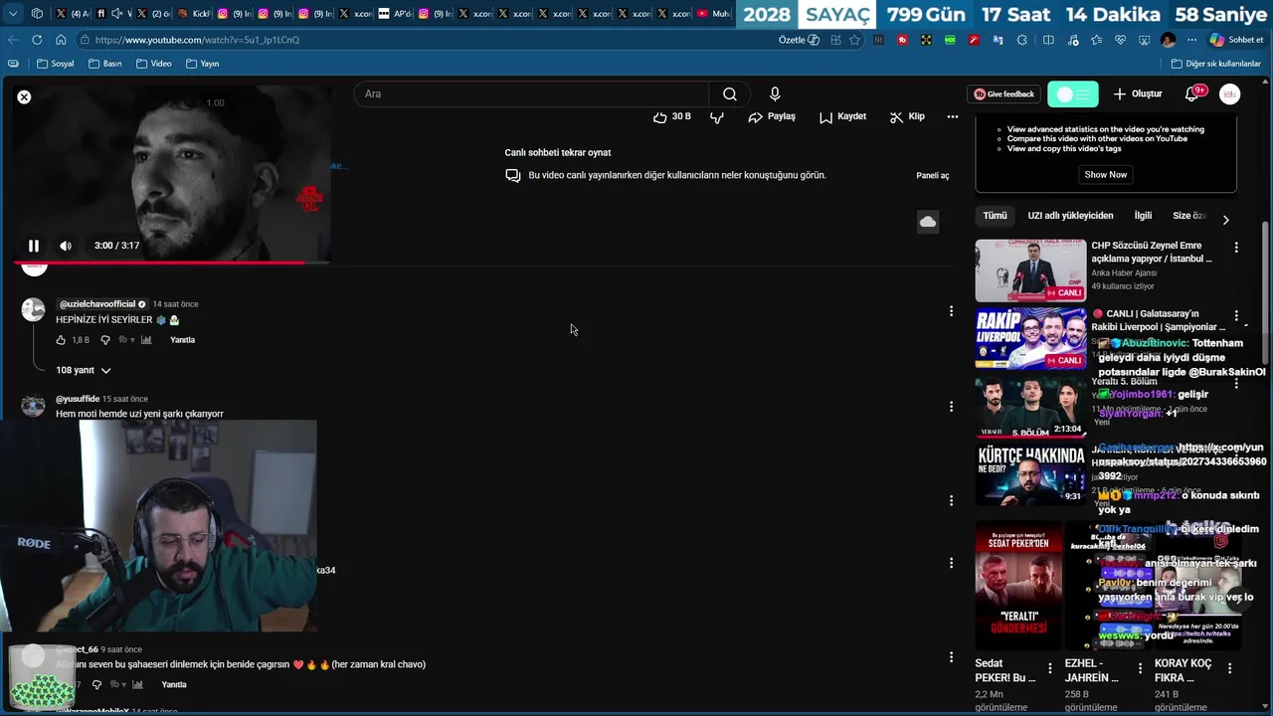The height and width of the screenshot is (716, 1273).
Task: Mute the miniplayer volume speaker icon
Action: coord(66,246)
